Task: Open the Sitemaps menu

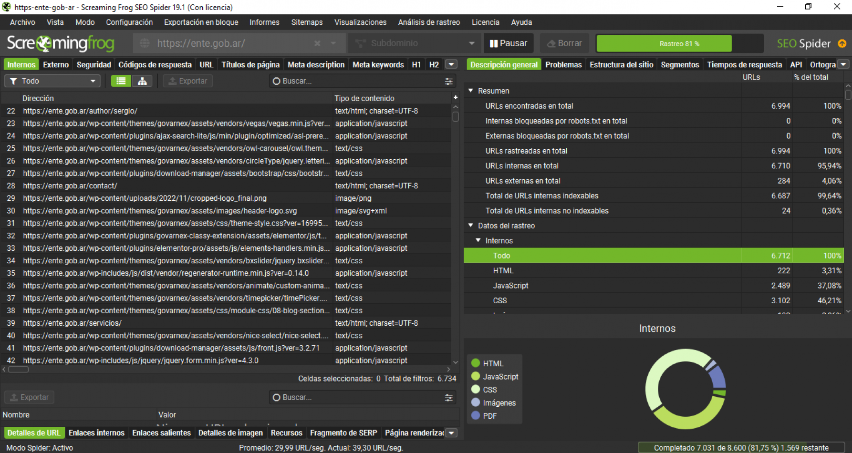Action: (x=307, y=22)
